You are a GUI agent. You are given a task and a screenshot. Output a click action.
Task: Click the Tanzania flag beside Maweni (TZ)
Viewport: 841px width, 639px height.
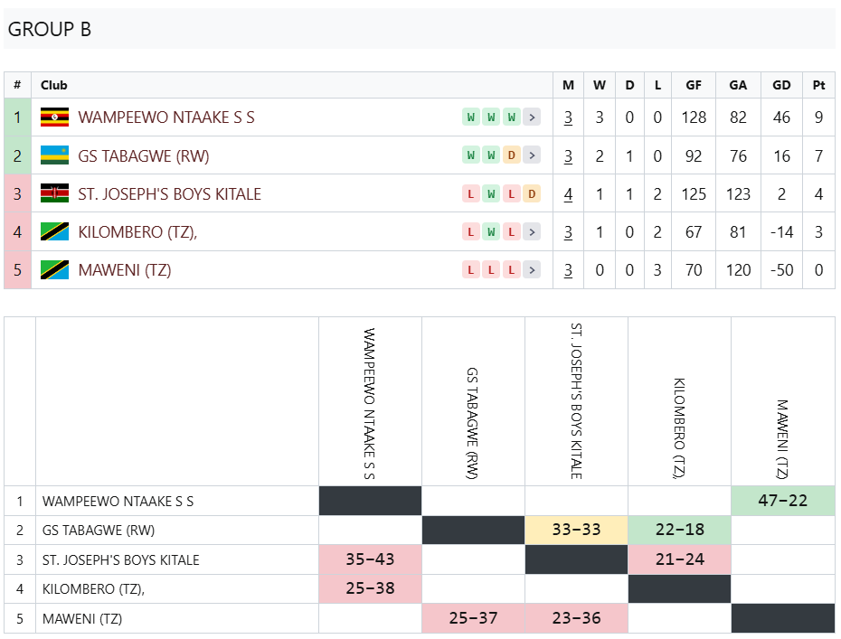(x=54, y=269)
